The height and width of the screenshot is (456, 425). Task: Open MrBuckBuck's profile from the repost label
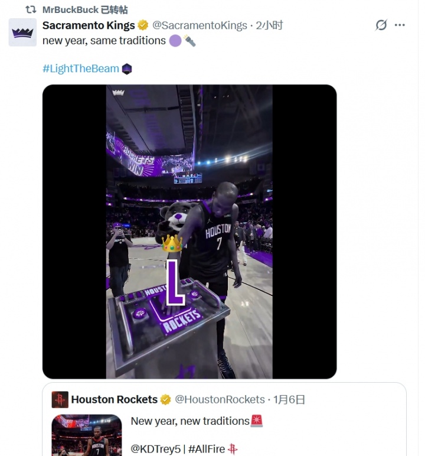click(70, 10)
